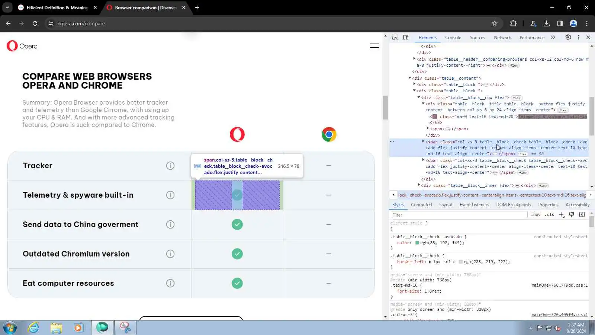Select the Computed styles tab
Image resolution: width=595 pixels, height=335 pixels.
[x=421, y=205]
